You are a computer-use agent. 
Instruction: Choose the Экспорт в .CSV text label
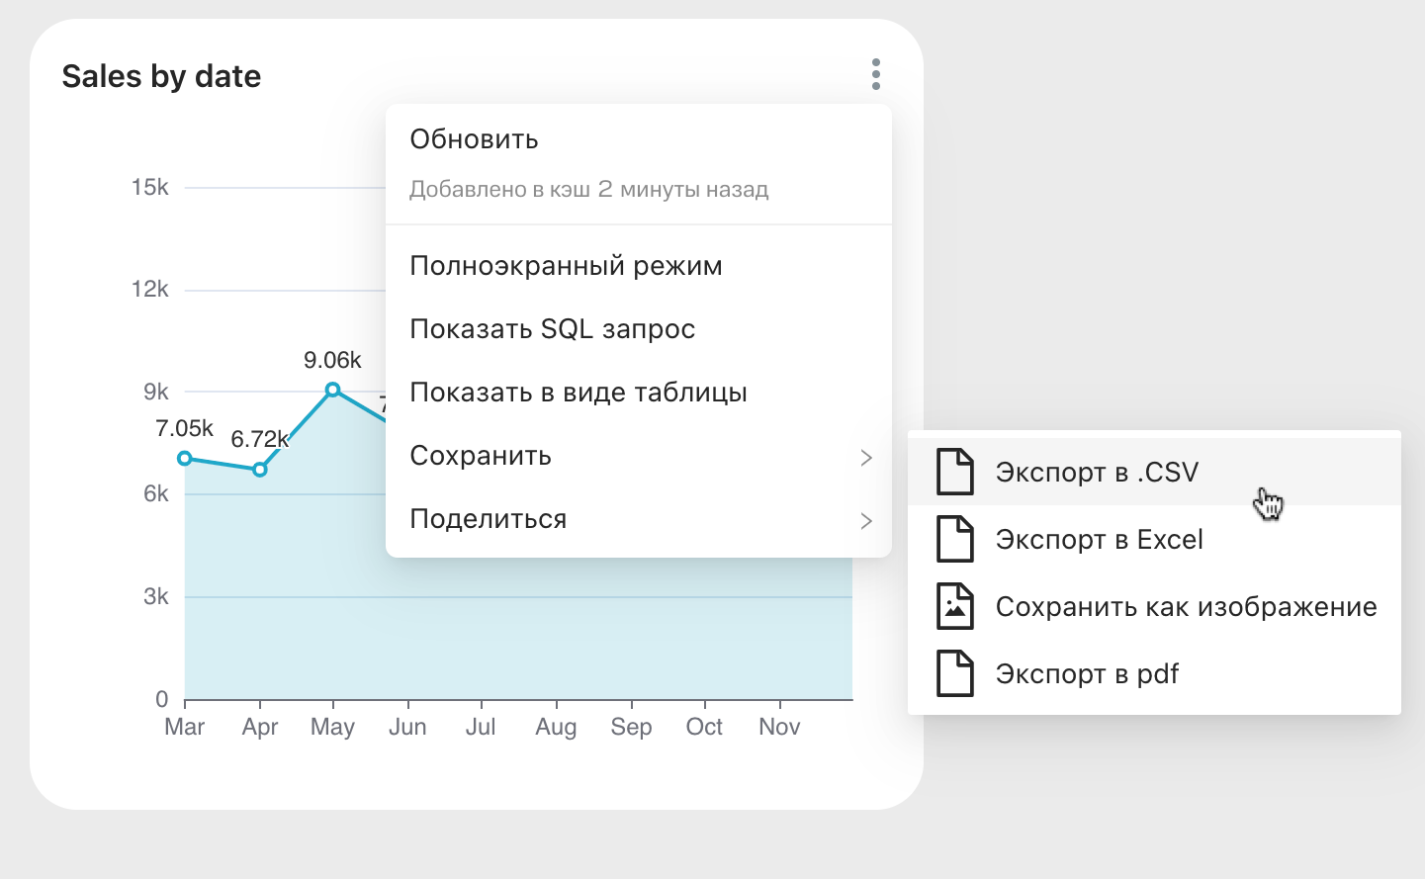(x=1097, y=473)
